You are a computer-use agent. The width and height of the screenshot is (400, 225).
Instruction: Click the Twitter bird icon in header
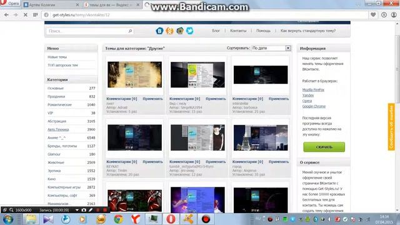(x=189, y=31)
